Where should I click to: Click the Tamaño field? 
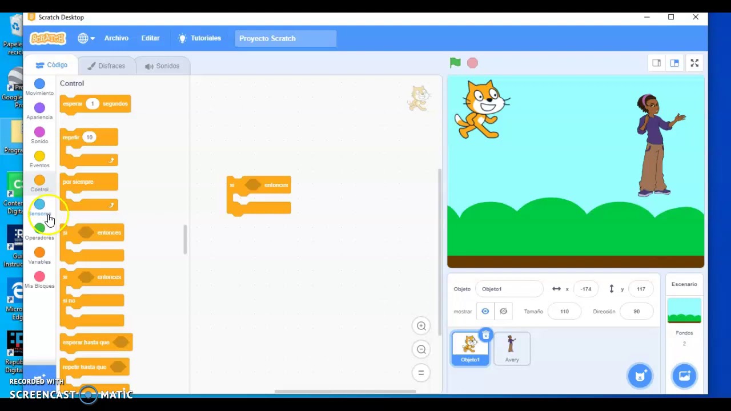[564, 311]
